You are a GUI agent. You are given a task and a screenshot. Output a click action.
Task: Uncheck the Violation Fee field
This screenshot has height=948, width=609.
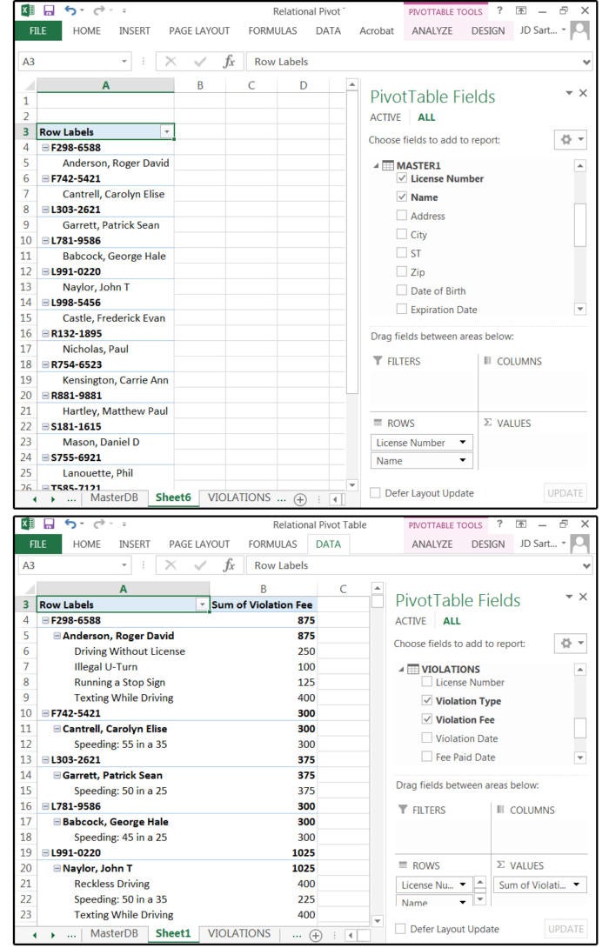427,719
